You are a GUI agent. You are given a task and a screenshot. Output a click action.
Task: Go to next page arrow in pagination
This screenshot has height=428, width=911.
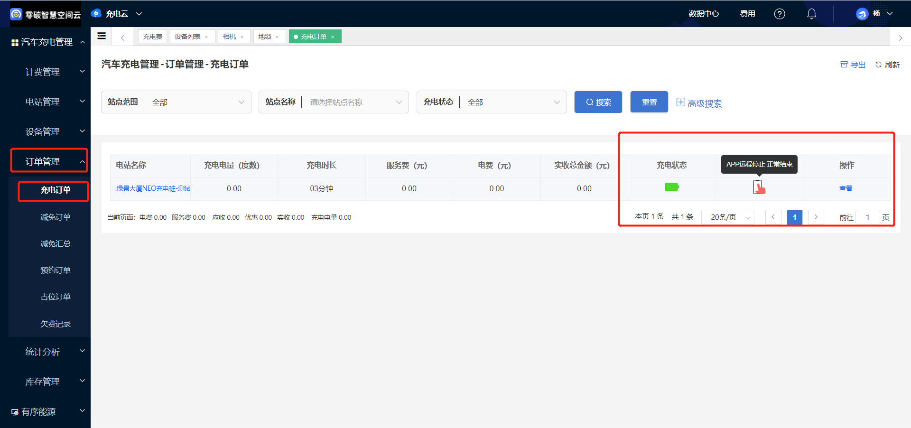click(816, 217)
